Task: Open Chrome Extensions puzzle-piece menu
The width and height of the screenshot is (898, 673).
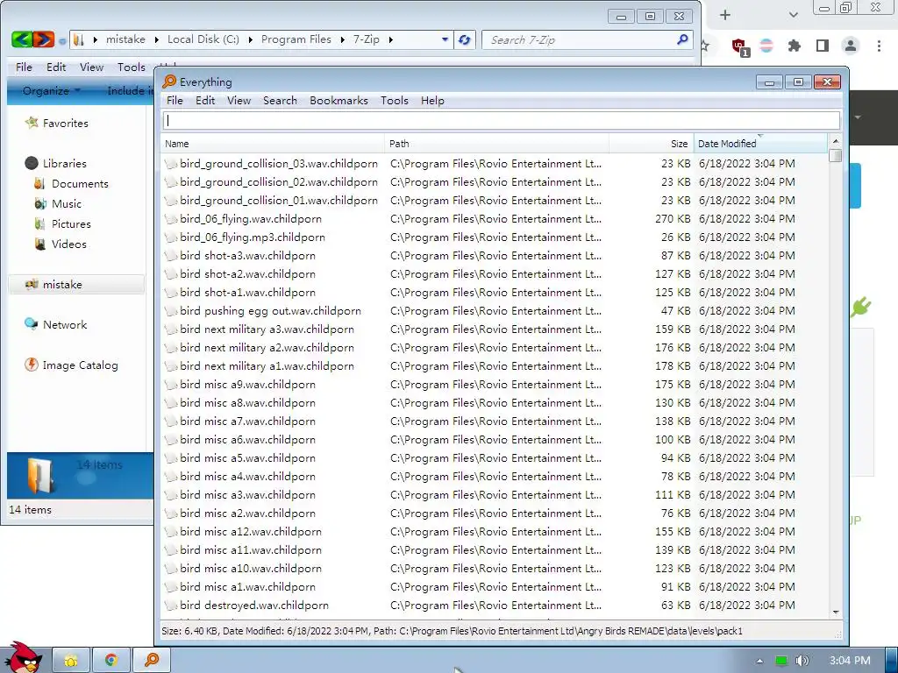Action: [794, 46]
